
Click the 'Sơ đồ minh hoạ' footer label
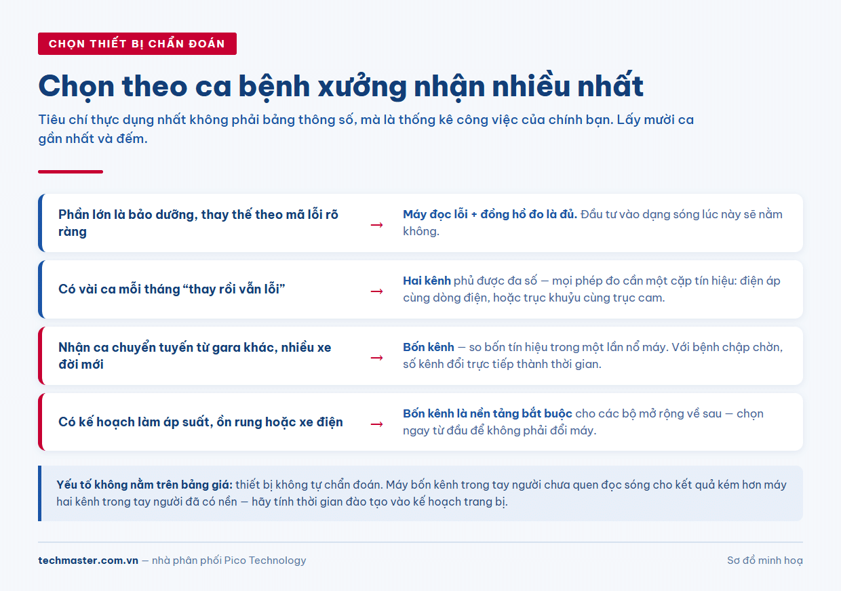pyautogui.click(x=765, y=561)
